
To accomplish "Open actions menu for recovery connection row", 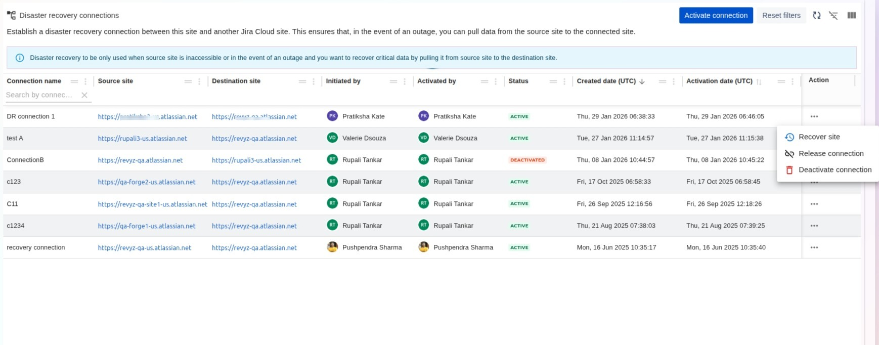I will [814, 248].
